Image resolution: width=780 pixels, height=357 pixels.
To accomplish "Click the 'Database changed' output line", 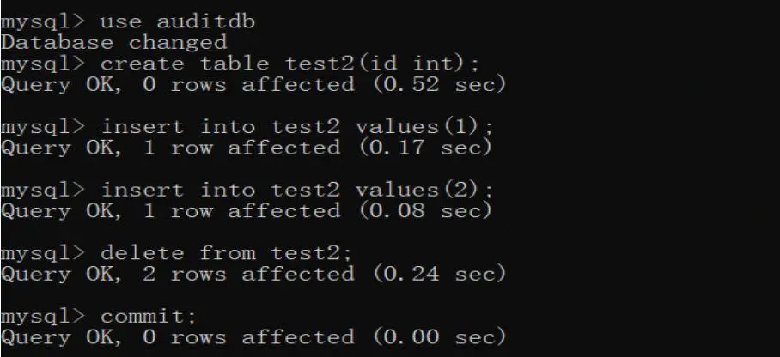I will click(x=114, y=42).
